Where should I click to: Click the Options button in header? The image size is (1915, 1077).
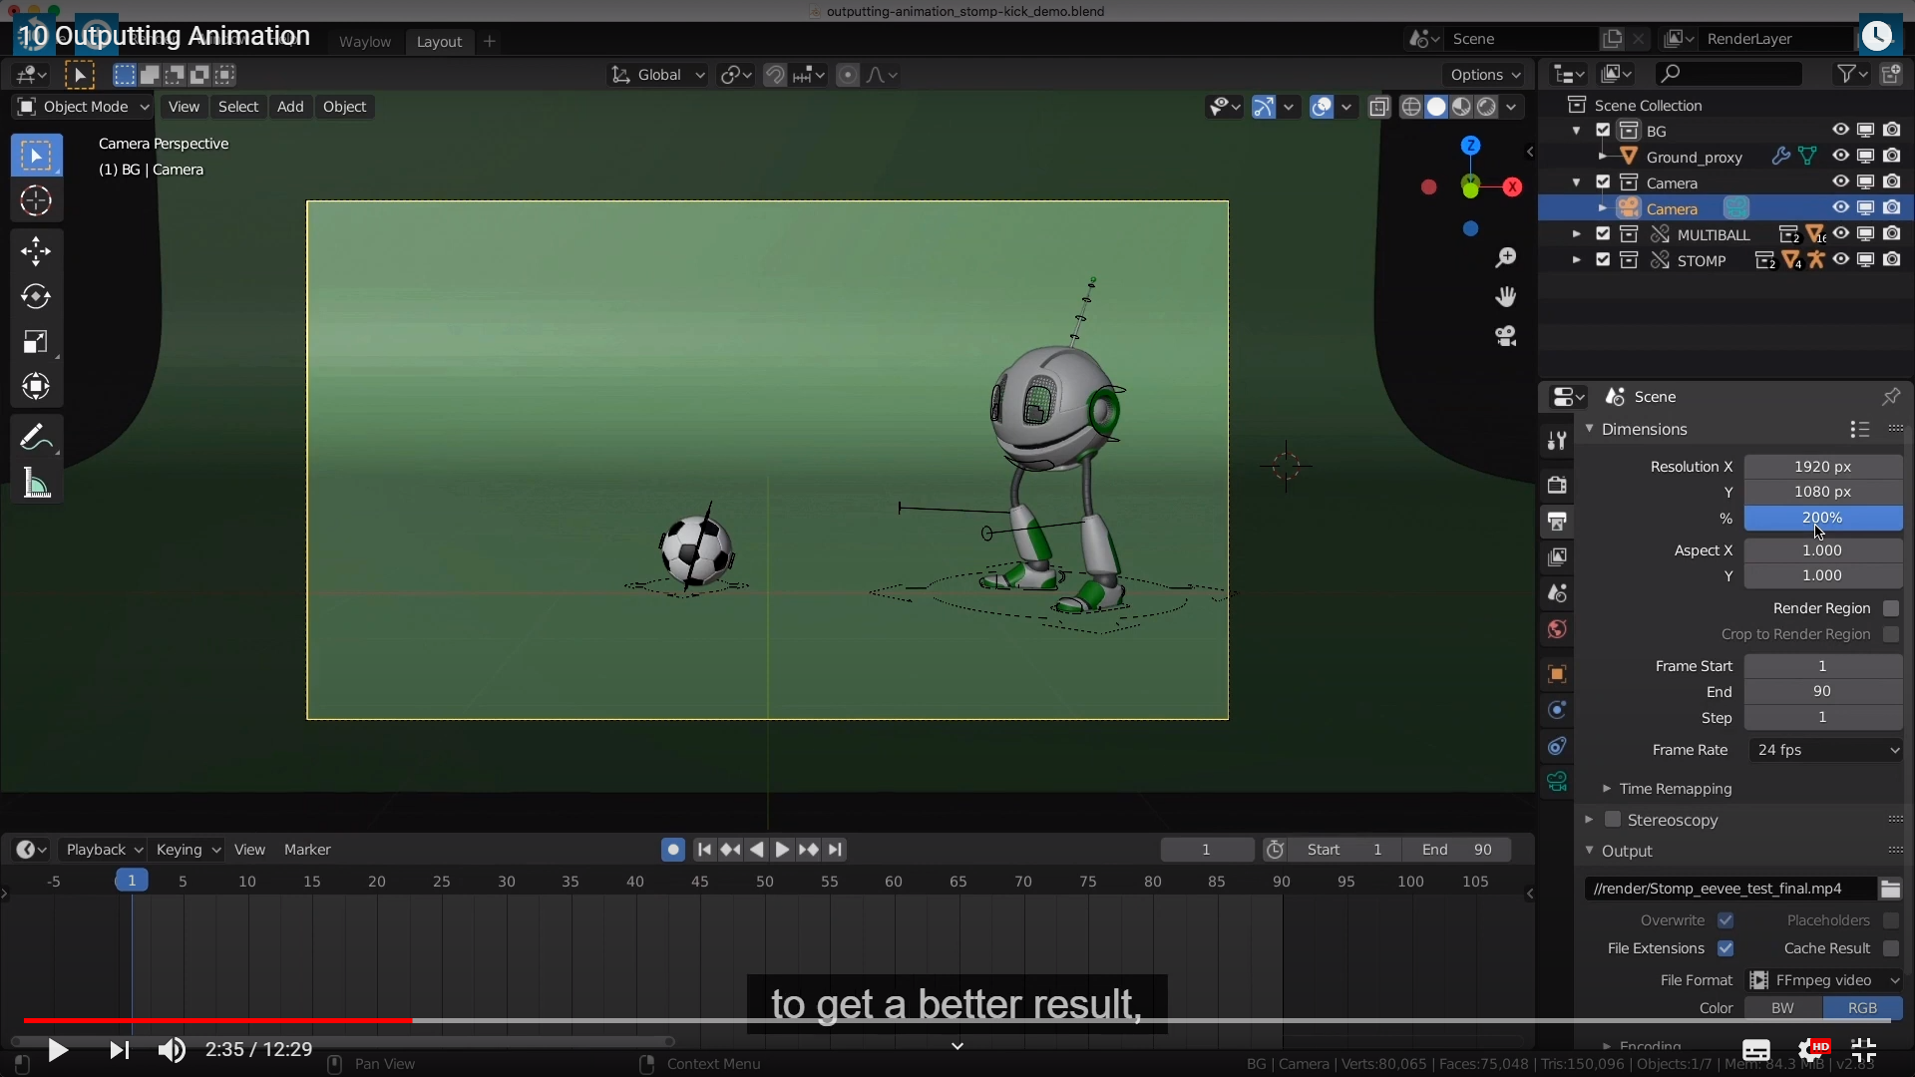[x=1484, y=75]
